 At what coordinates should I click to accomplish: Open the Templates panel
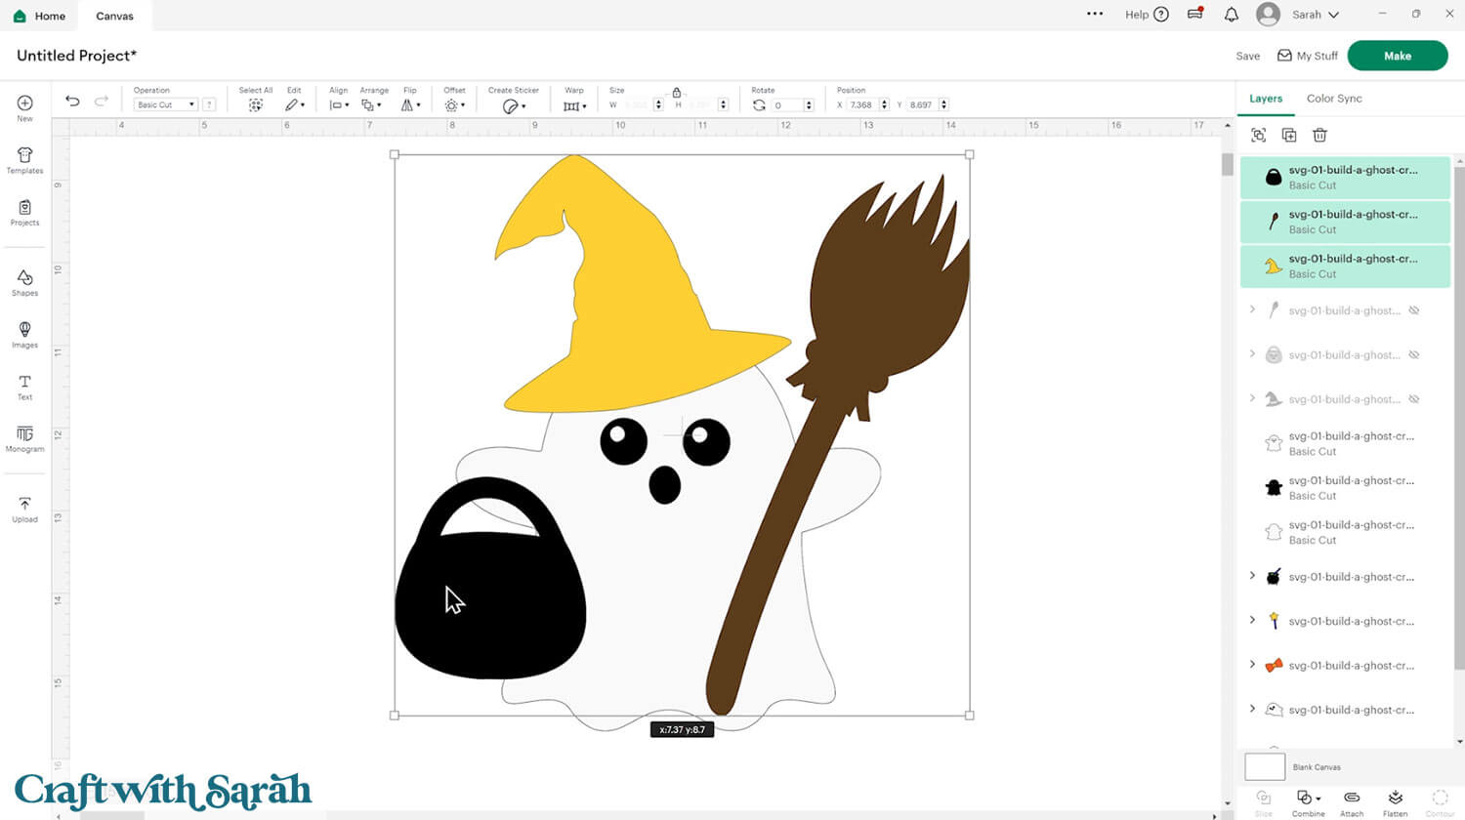24,159
